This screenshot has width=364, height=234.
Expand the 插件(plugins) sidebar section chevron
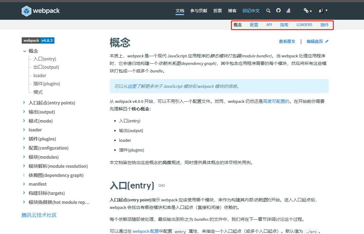pos(24,139)
